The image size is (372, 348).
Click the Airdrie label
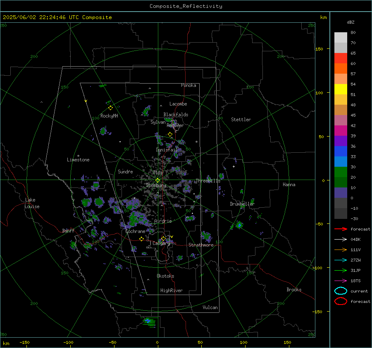163,221
